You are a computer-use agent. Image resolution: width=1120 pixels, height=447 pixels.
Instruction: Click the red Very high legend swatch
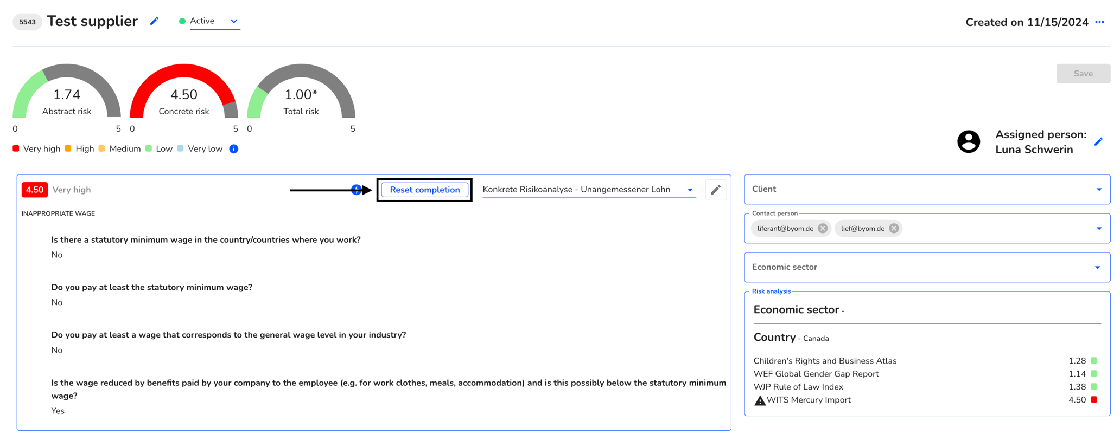(x=16, y=148)
